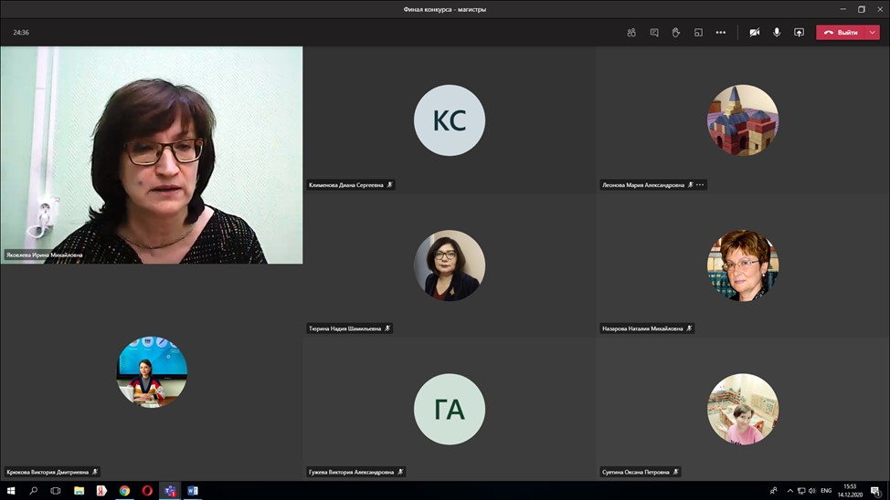Select Яковлева Ирина Михайловна video tile
The height and width of the screenshot is (500, 890).
152,155
